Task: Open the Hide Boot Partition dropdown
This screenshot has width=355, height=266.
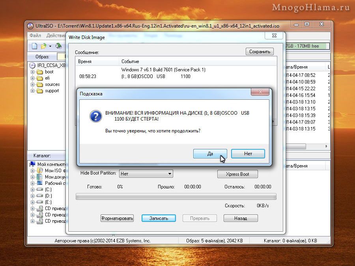Action: coord(170,173)
